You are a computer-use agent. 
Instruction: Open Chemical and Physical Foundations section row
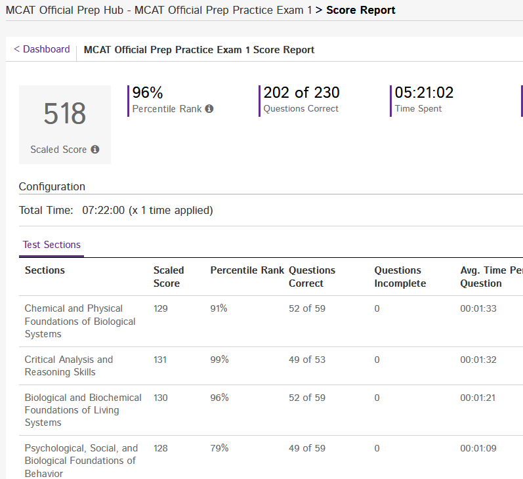click(x=79, y=321)
